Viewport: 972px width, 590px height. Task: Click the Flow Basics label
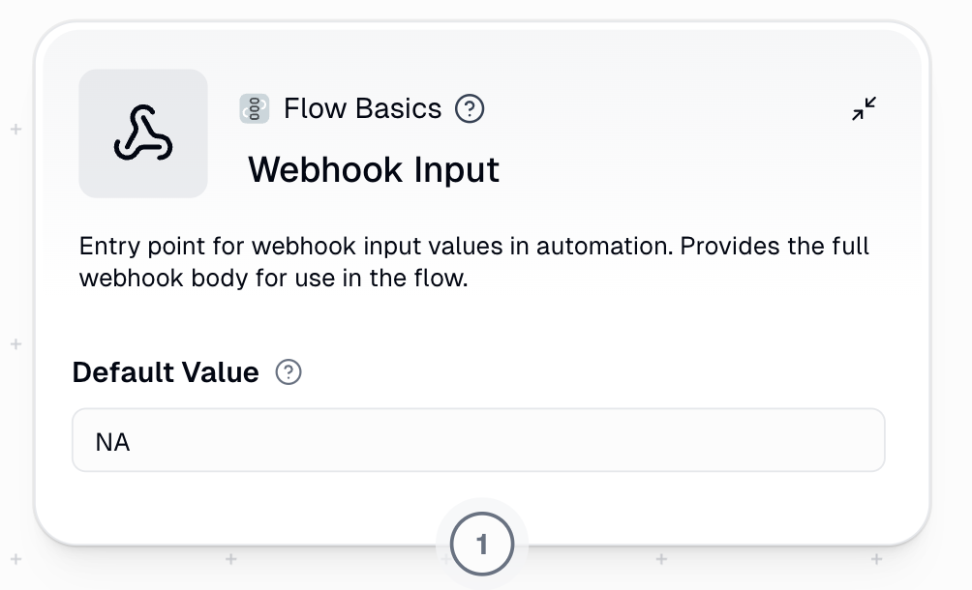[362, 109]
